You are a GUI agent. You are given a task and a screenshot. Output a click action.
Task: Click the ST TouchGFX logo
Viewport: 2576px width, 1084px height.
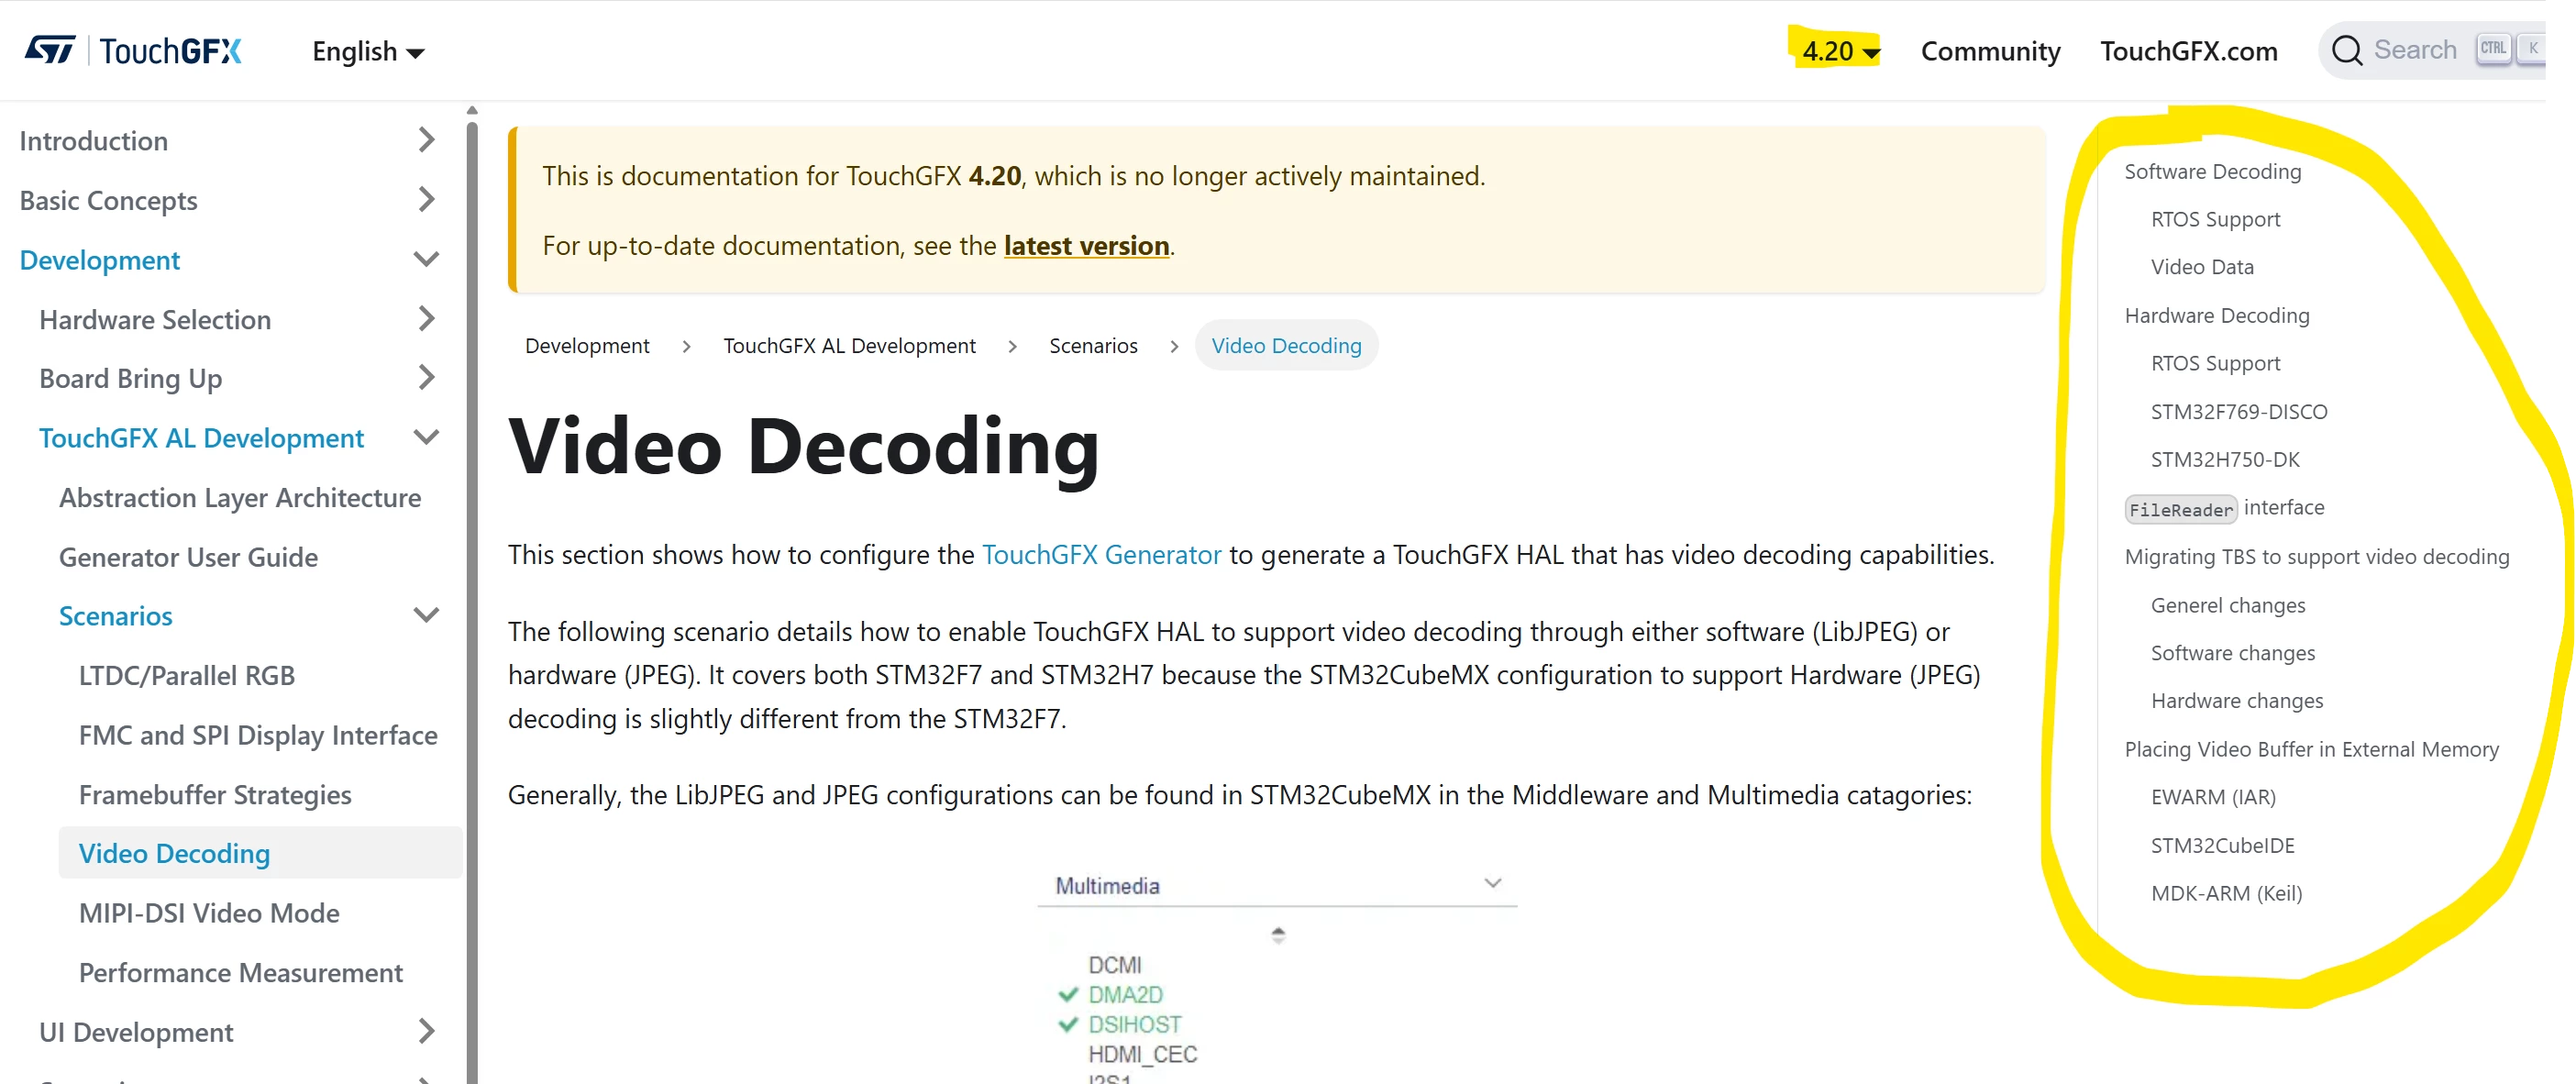(x=132, y=50)
